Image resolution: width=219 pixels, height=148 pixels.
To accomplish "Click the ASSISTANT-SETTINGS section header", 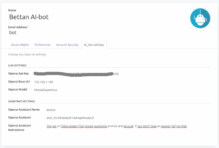I will coord(21,101).
